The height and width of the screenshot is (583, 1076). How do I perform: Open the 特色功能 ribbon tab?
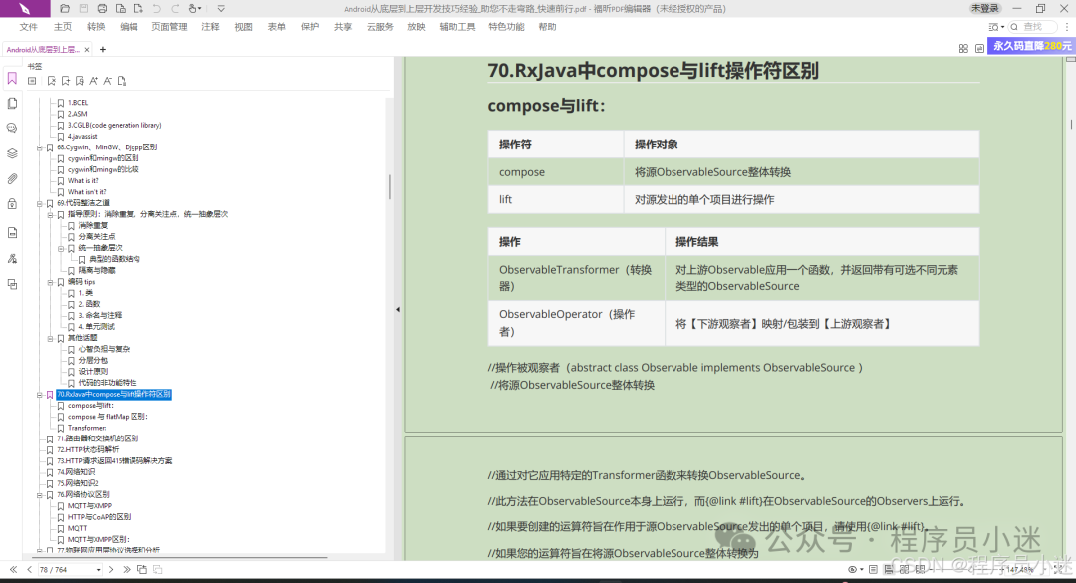pyautogui.click(x=506, y=27)
